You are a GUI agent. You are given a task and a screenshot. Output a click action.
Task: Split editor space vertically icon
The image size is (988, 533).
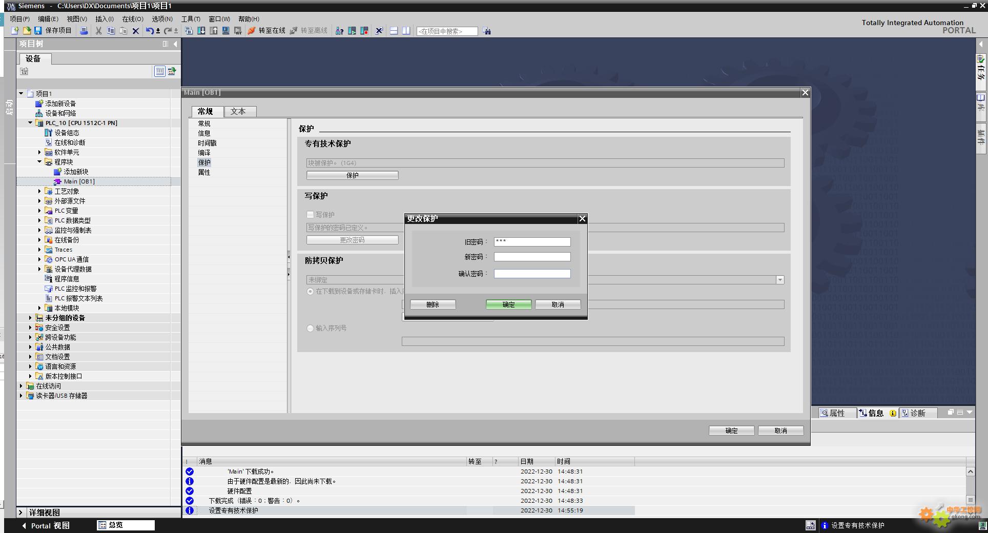click(406, 31)
